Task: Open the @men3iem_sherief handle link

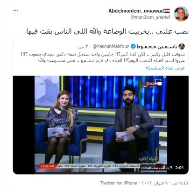Action: point(150,17)
